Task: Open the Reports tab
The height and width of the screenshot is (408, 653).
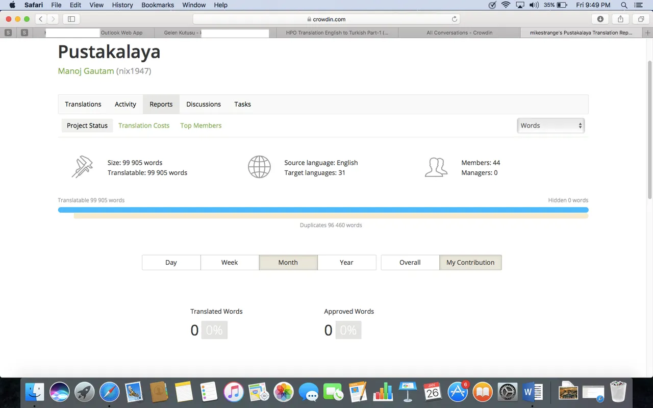Action: [x=161, y=104]
